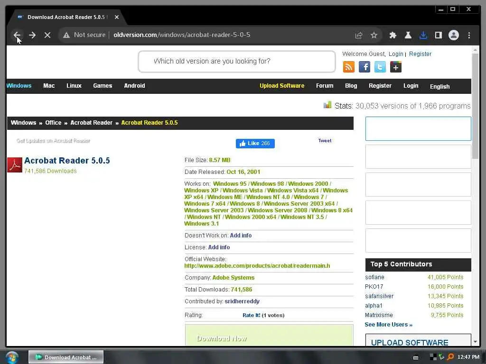Open the Linux navigation menu item
Viewport: 486px width, 364px height.
click(x=74, y=86)
